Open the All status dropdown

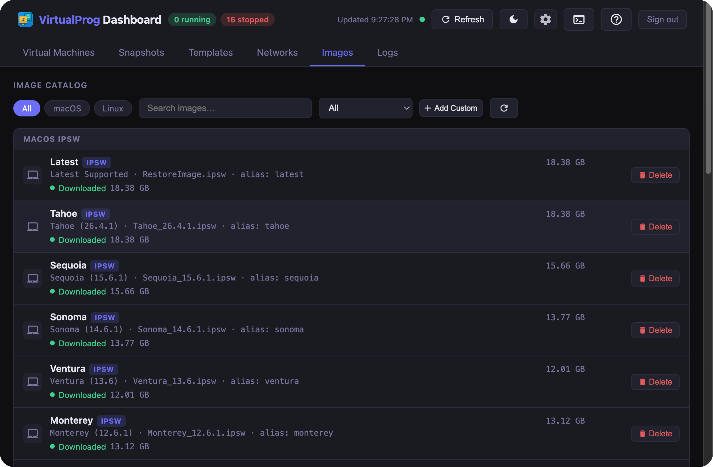pos(366,108)
